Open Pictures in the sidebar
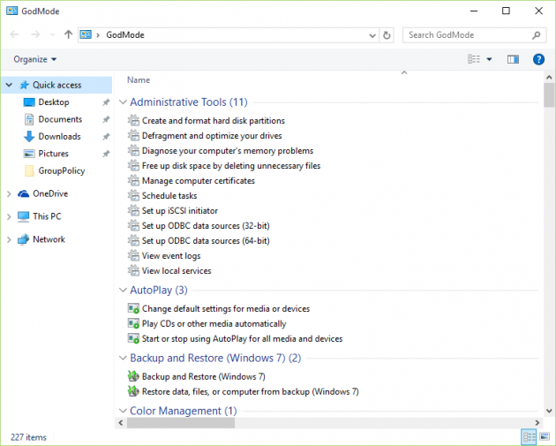This screenshot has height=446, width=556. 53,154
